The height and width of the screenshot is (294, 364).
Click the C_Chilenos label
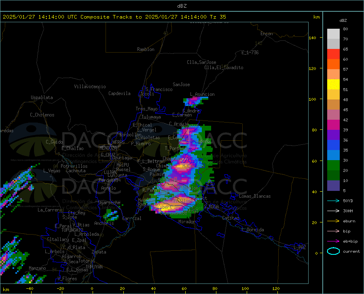click(42, 114)
